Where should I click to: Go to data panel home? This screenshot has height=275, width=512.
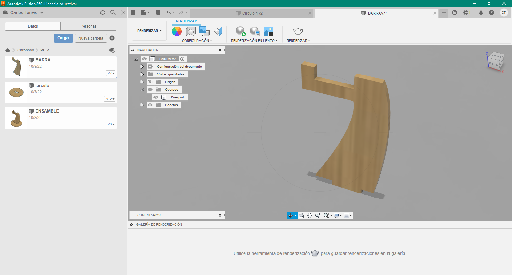click(x=8, y=50)
